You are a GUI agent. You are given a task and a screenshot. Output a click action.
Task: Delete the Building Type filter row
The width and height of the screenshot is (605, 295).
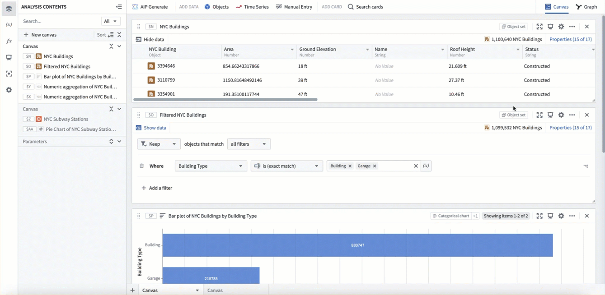141,166
